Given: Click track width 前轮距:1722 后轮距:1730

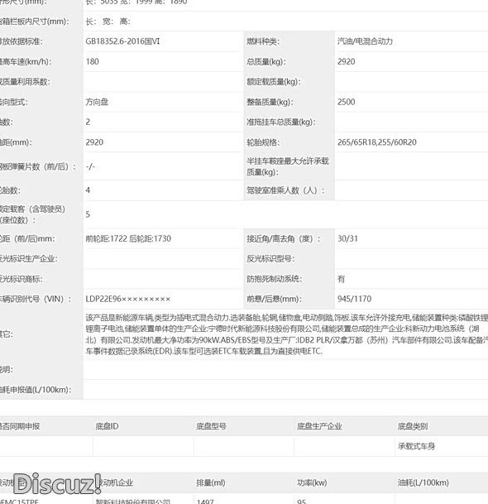Looking at the screenshot, I should (x=128, y=238).
